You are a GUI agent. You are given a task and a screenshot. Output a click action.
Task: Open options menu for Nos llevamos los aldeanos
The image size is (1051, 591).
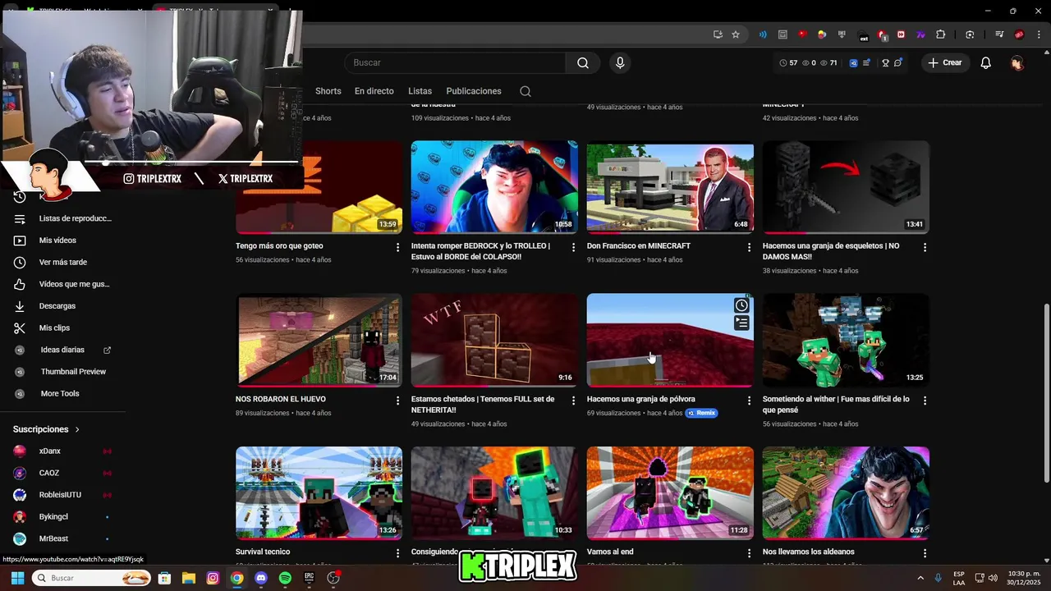(x=925, y=553)
